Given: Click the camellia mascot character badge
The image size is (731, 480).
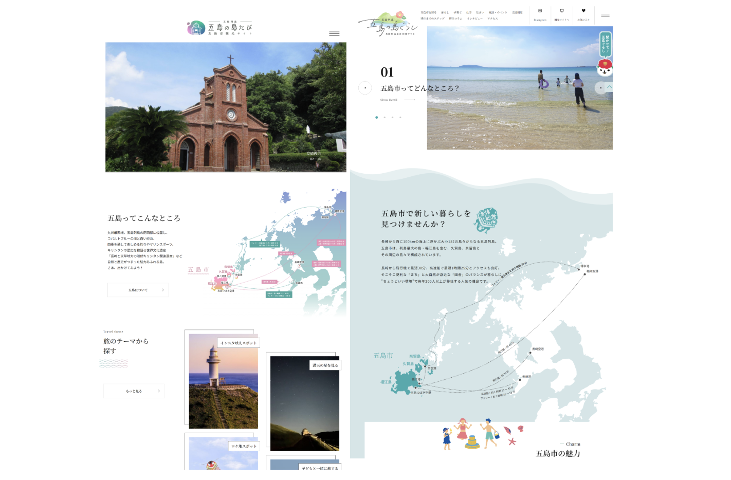Looking at the screenshot, I should [605, 67].
